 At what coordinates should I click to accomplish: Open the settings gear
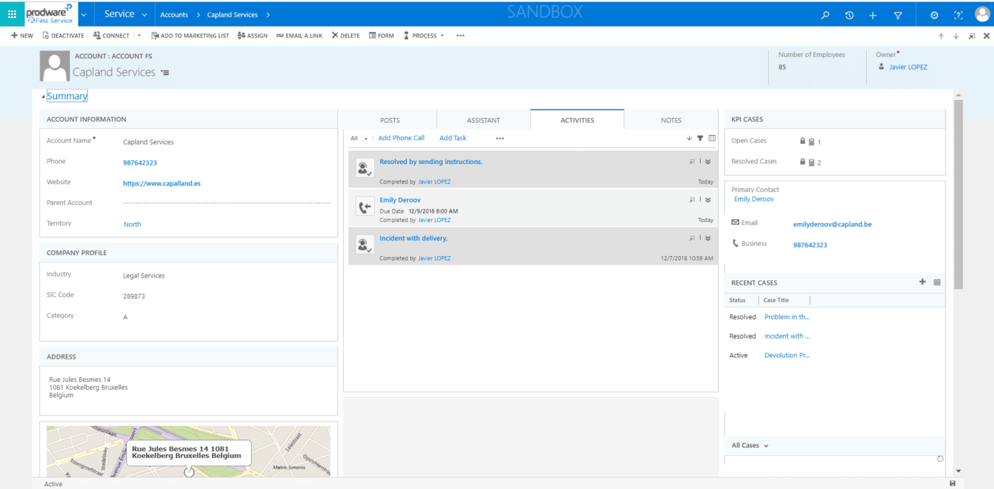934,14
